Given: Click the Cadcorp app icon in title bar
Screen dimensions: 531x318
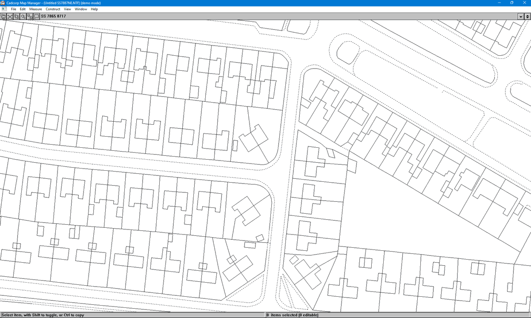Looking at the screenshot, I should click(3, 3).
